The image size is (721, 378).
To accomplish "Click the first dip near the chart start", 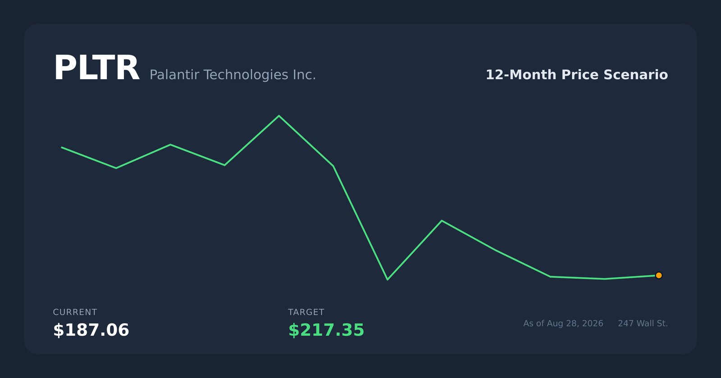I will coord(116,168).
